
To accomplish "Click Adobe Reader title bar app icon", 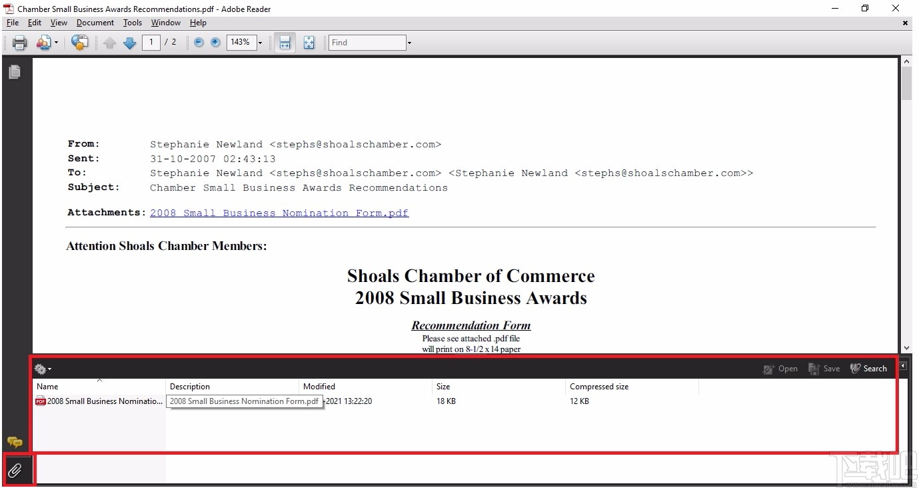I will pos(9,9).
